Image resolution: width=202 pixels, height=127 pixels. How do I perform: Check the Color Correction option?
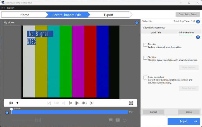point(145,77)
